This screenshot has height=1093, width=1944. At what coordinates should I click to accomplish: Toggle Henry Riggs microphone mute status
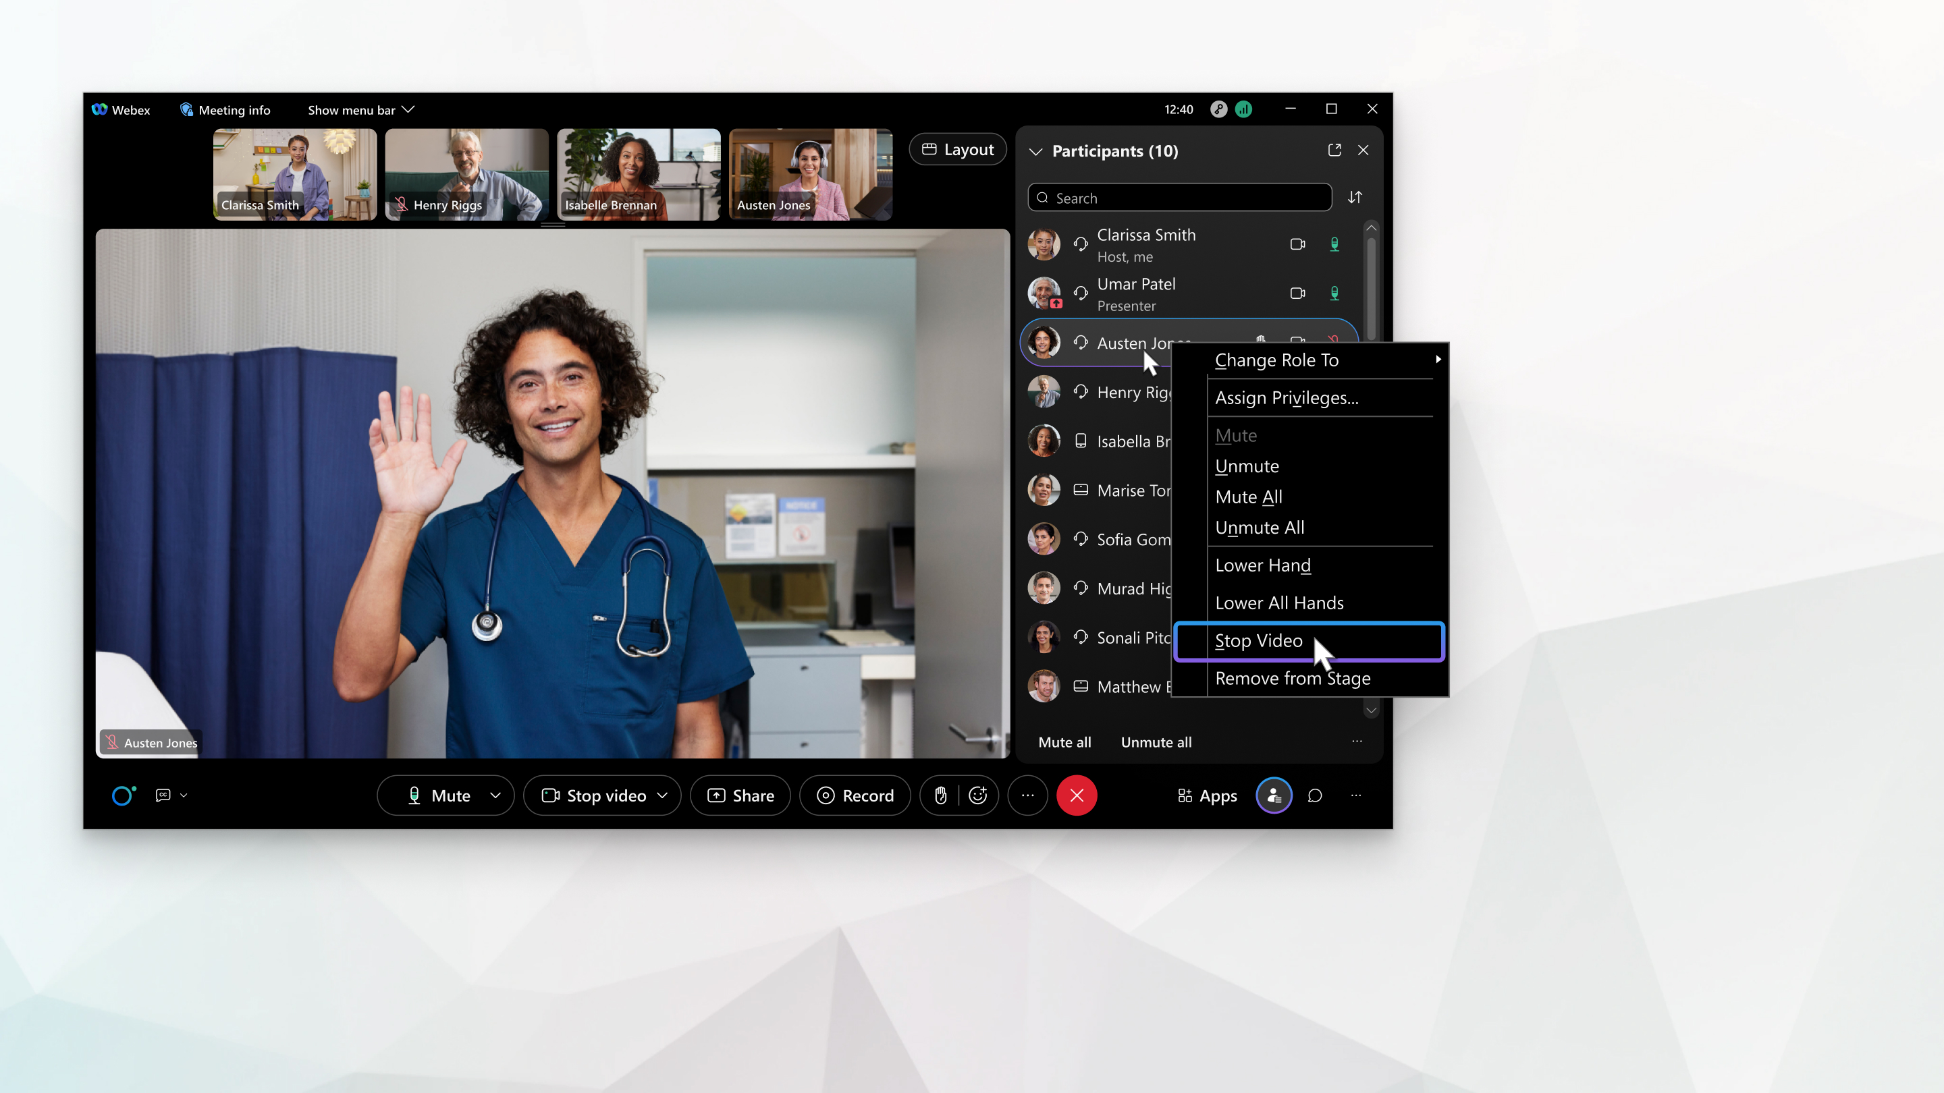pos(1332,391)
